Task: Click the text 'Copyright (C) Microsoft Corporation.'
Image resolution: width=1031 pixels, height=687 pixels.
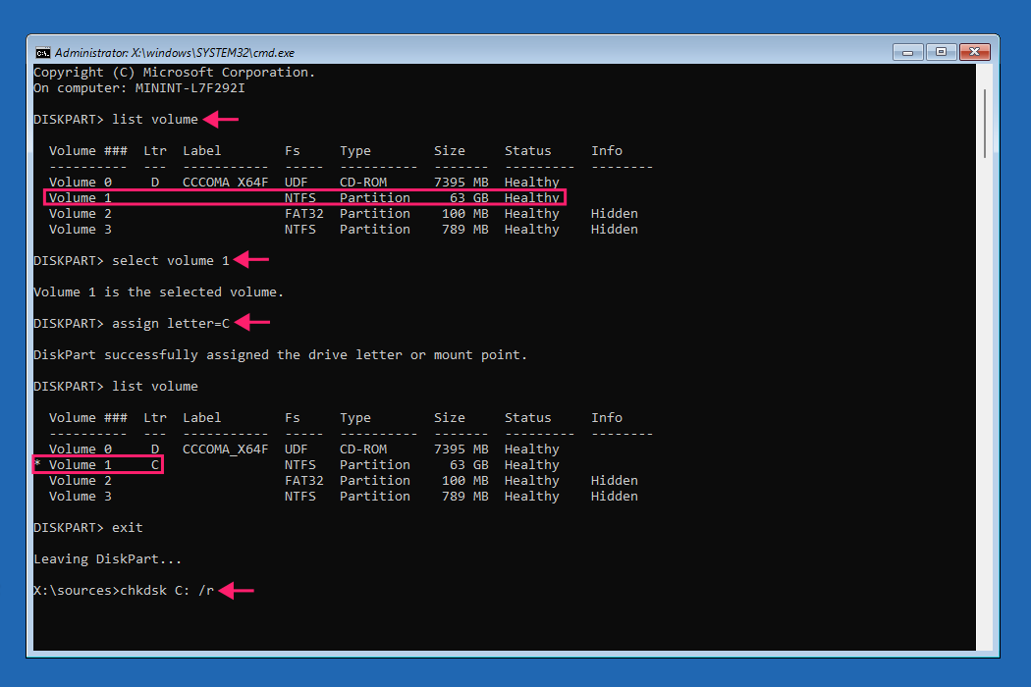Action: [x=174, y=73]
